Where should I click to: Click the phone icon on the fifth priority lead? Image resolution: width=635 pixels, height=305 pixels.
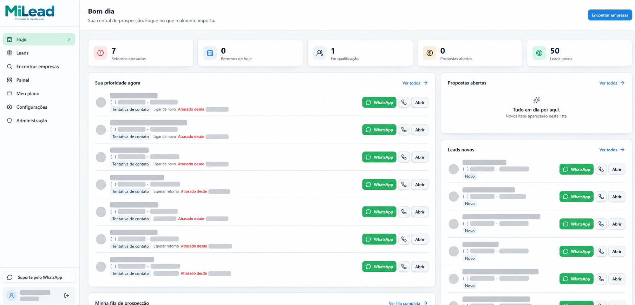[404, 212]
